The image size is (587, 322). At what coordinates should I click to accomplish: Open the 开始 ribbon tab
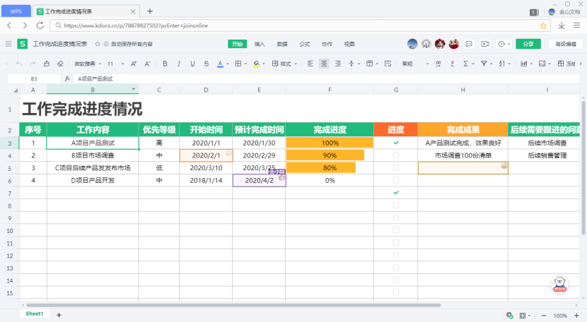point(238,44)
